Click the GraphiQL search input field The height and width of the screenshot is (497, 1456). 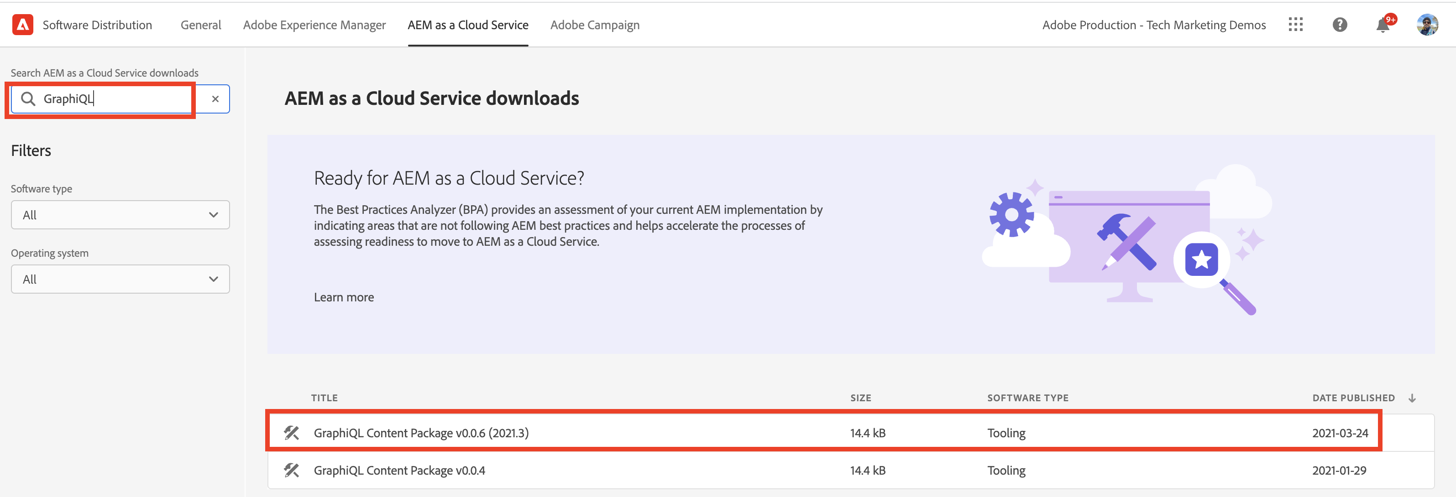click(113, 99)
